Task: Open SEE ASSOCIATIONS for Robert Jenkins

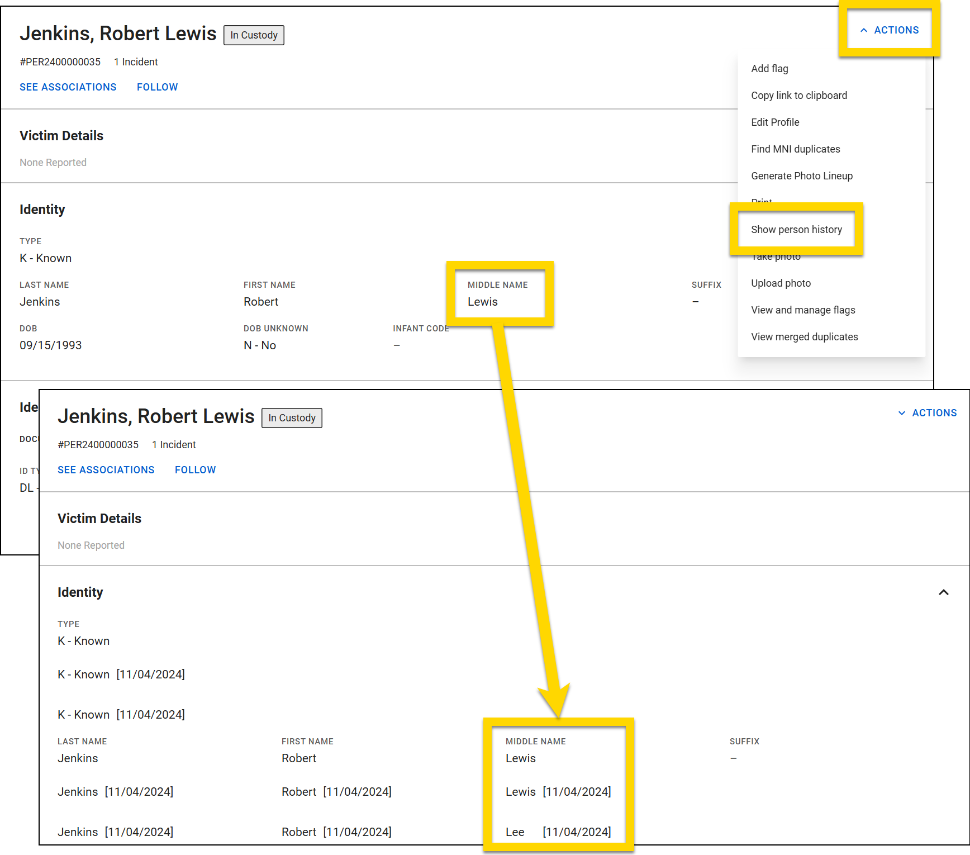Action: pos(68,87)
